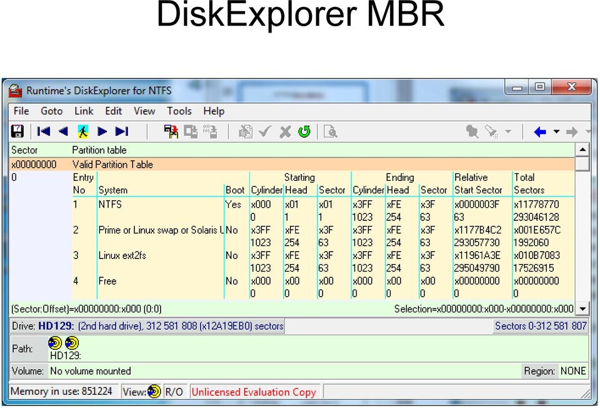Click total sectors value x11778770
The height and width of the screenshot is (408, 600).
pyautogui.click(x=536, y=204)
